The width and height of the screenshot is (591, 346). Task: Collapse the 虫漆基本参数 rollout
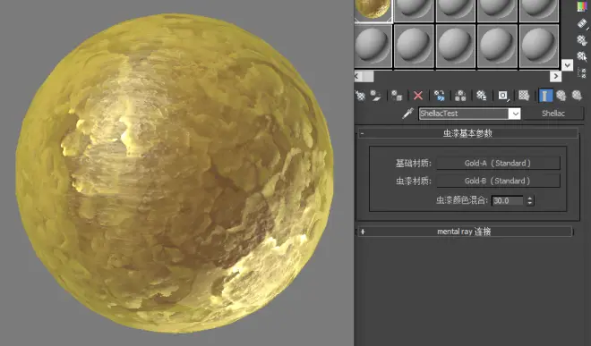[467, 133]
